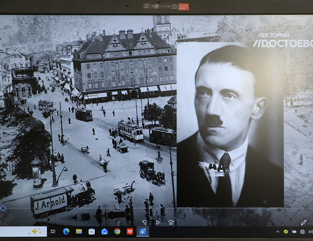313x241 pixels.
Task: Click the taskbar search box
Action: coord(23,231)
